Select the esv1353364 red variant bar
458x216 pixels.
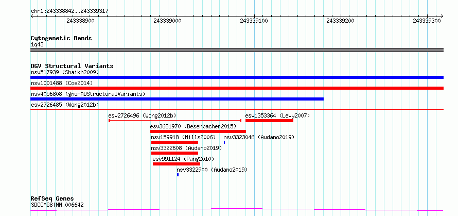pyautogui.click(x=269, y=121)
